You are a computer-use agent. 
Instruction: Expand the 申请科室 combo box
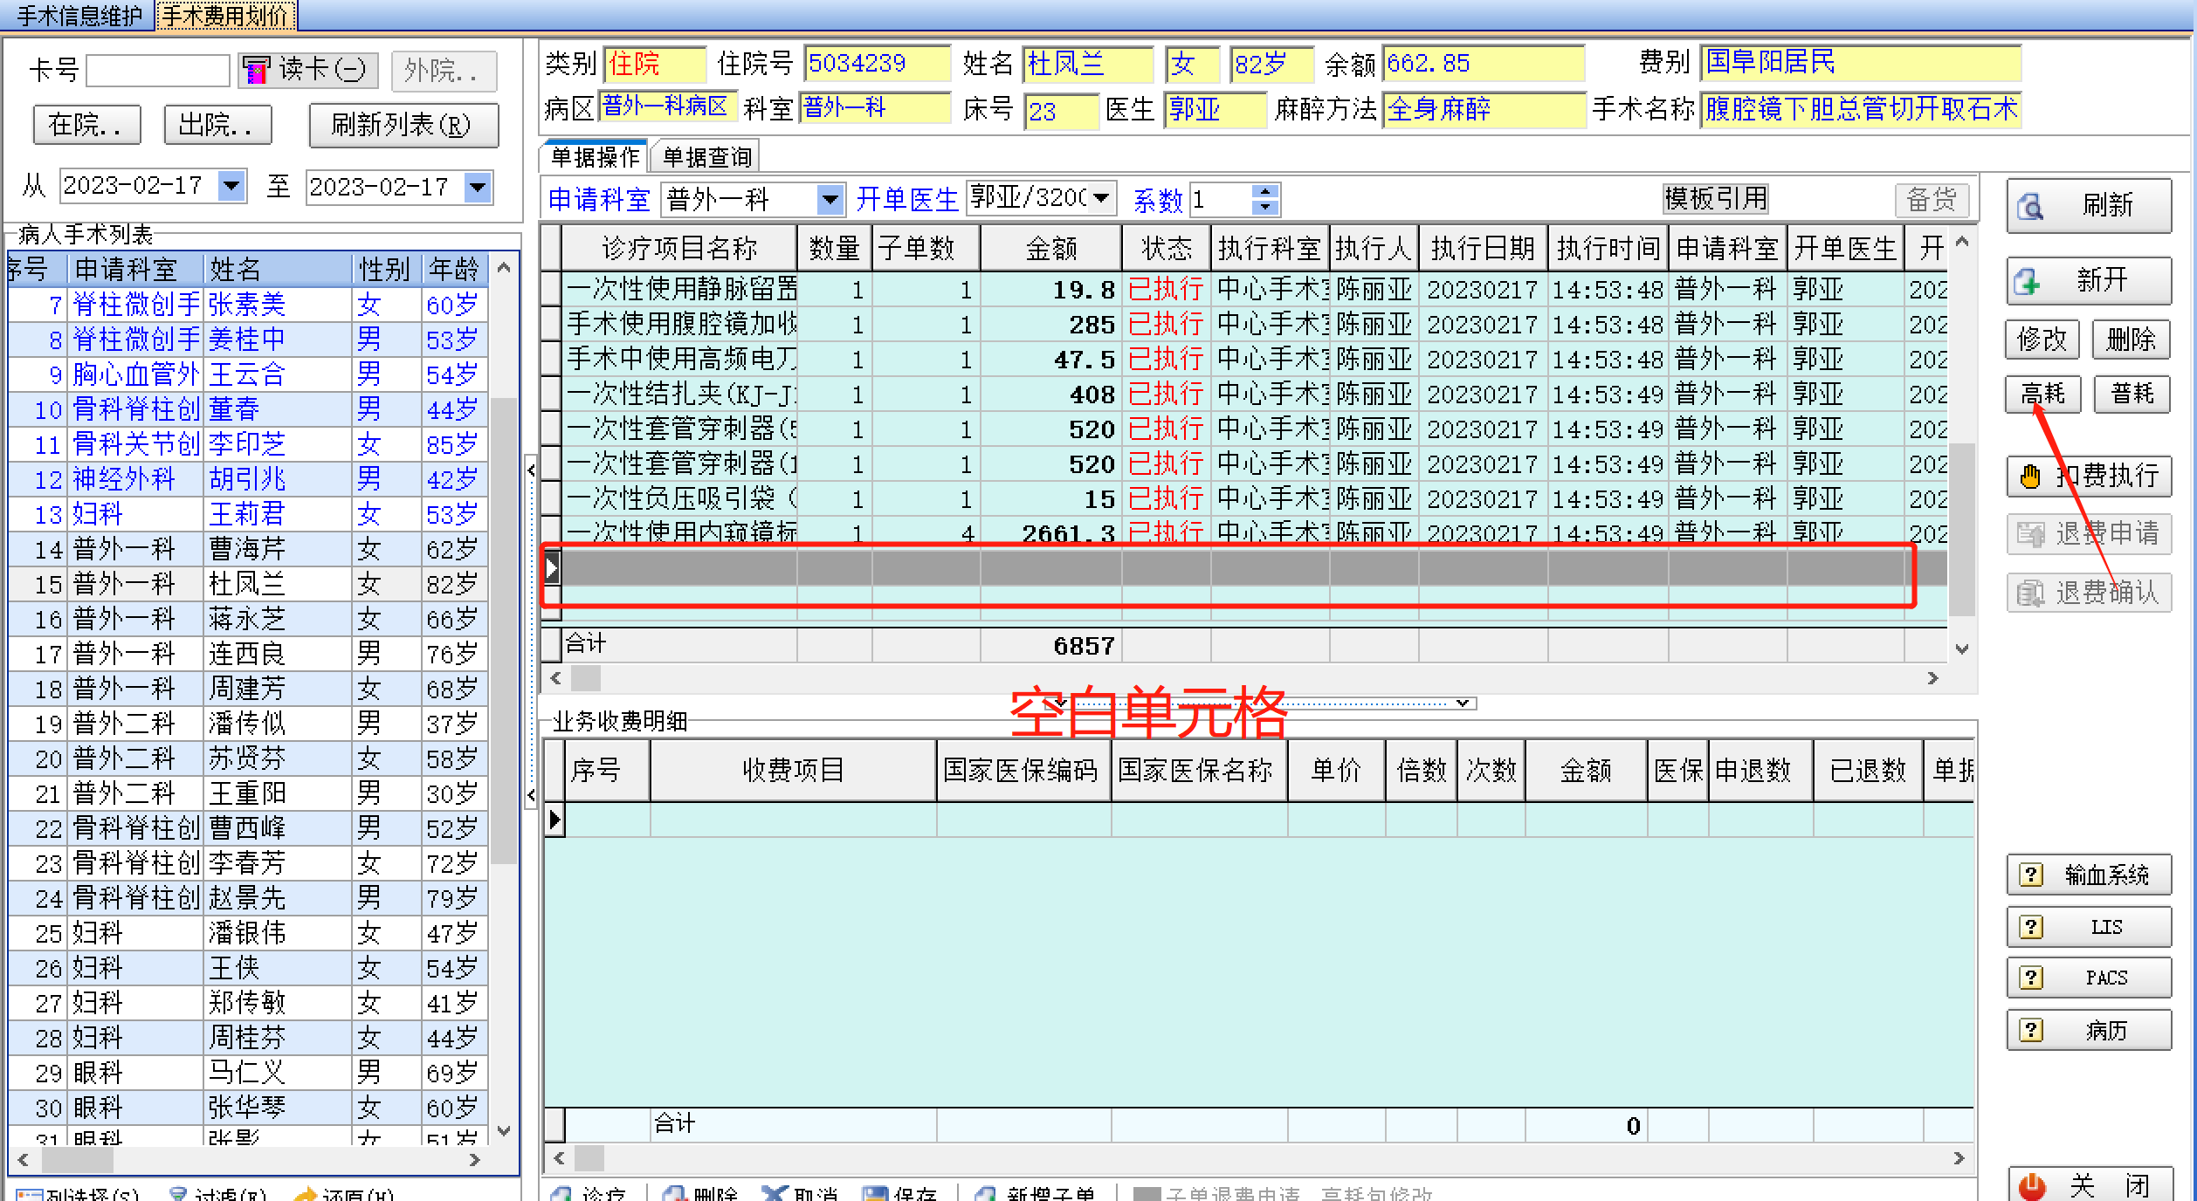(x=830, y=200)
